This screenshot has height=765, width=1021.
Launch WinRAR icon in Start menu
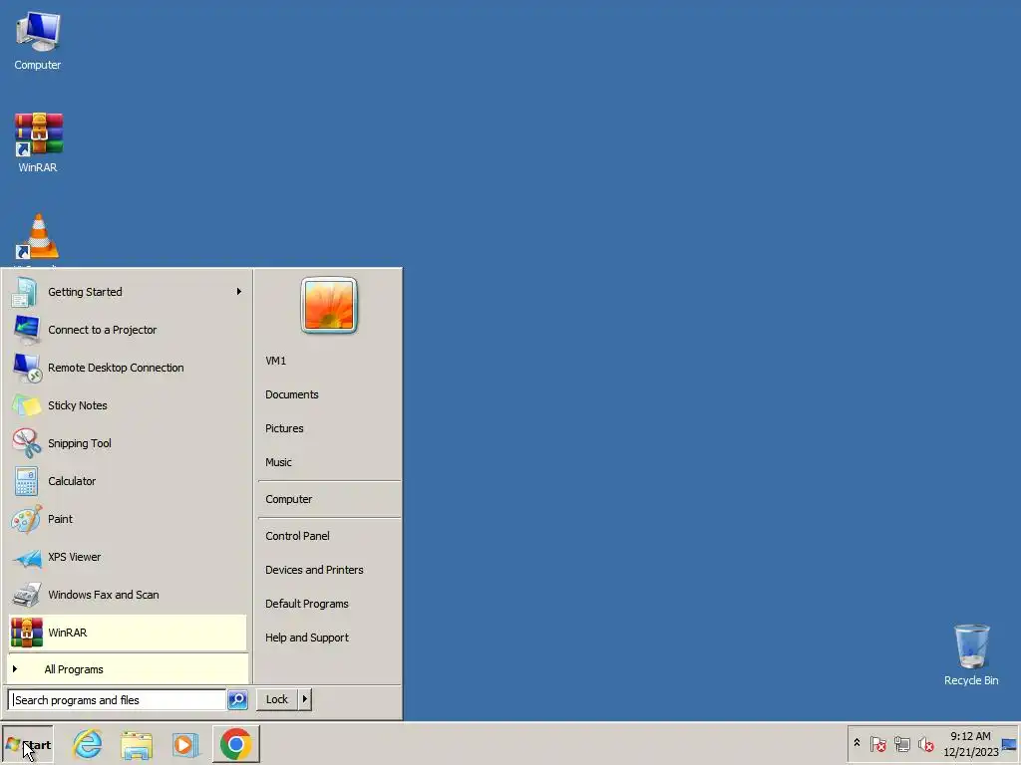[27, 633]
